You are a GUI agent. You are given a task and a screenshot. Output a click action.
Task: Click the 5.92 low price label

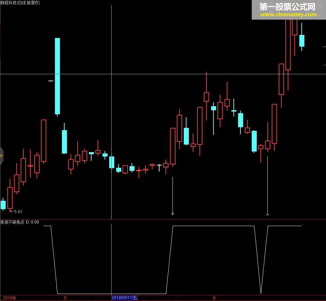coord(18,212)
